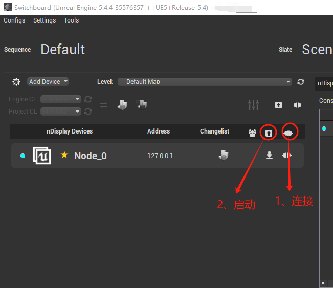This screenshot has width=333, height=288.
Task: Open the Add Device dropdown
Action: pos(48,81)
